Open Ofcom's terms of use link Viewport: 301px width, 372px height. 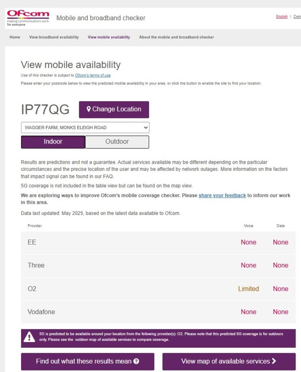(x=93, y=75)
